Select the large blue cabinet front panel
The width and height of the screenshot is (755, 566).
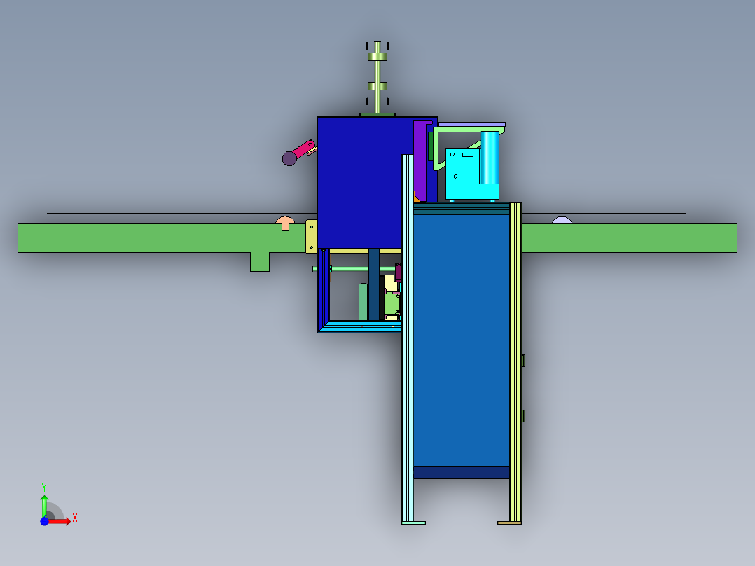click(462, 340)
